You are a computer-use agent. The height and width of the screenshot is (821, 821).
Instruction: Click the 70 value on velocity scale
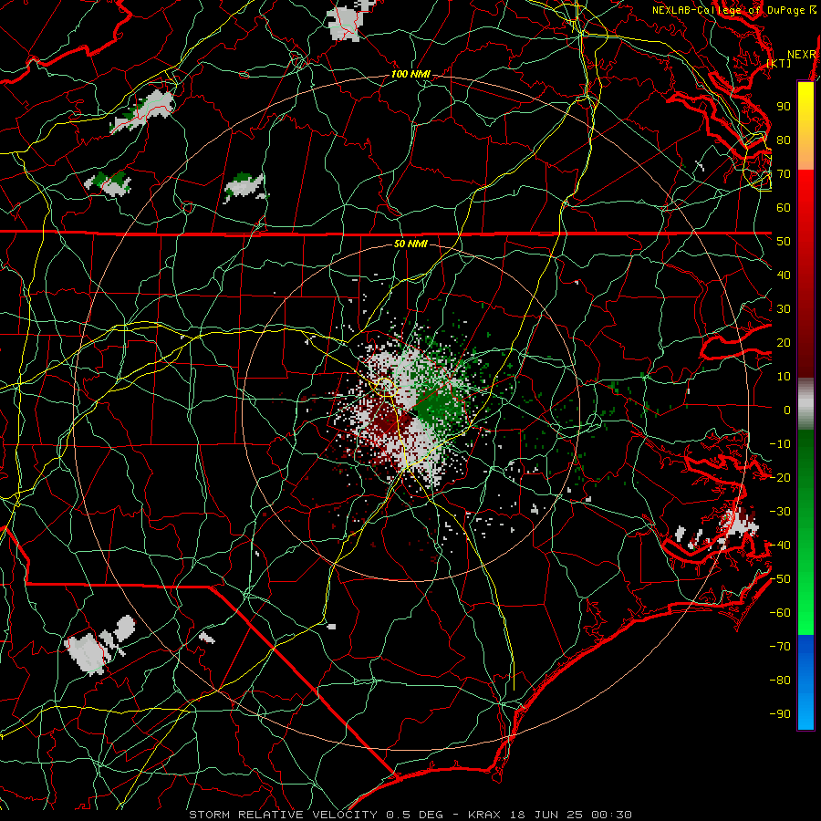point(784,174)
